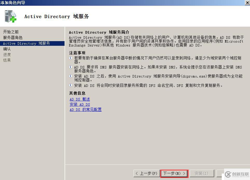This screenshot has height=180, width=250.
Task: Close the 添加角色向导 window
Action: pos(247,3)
